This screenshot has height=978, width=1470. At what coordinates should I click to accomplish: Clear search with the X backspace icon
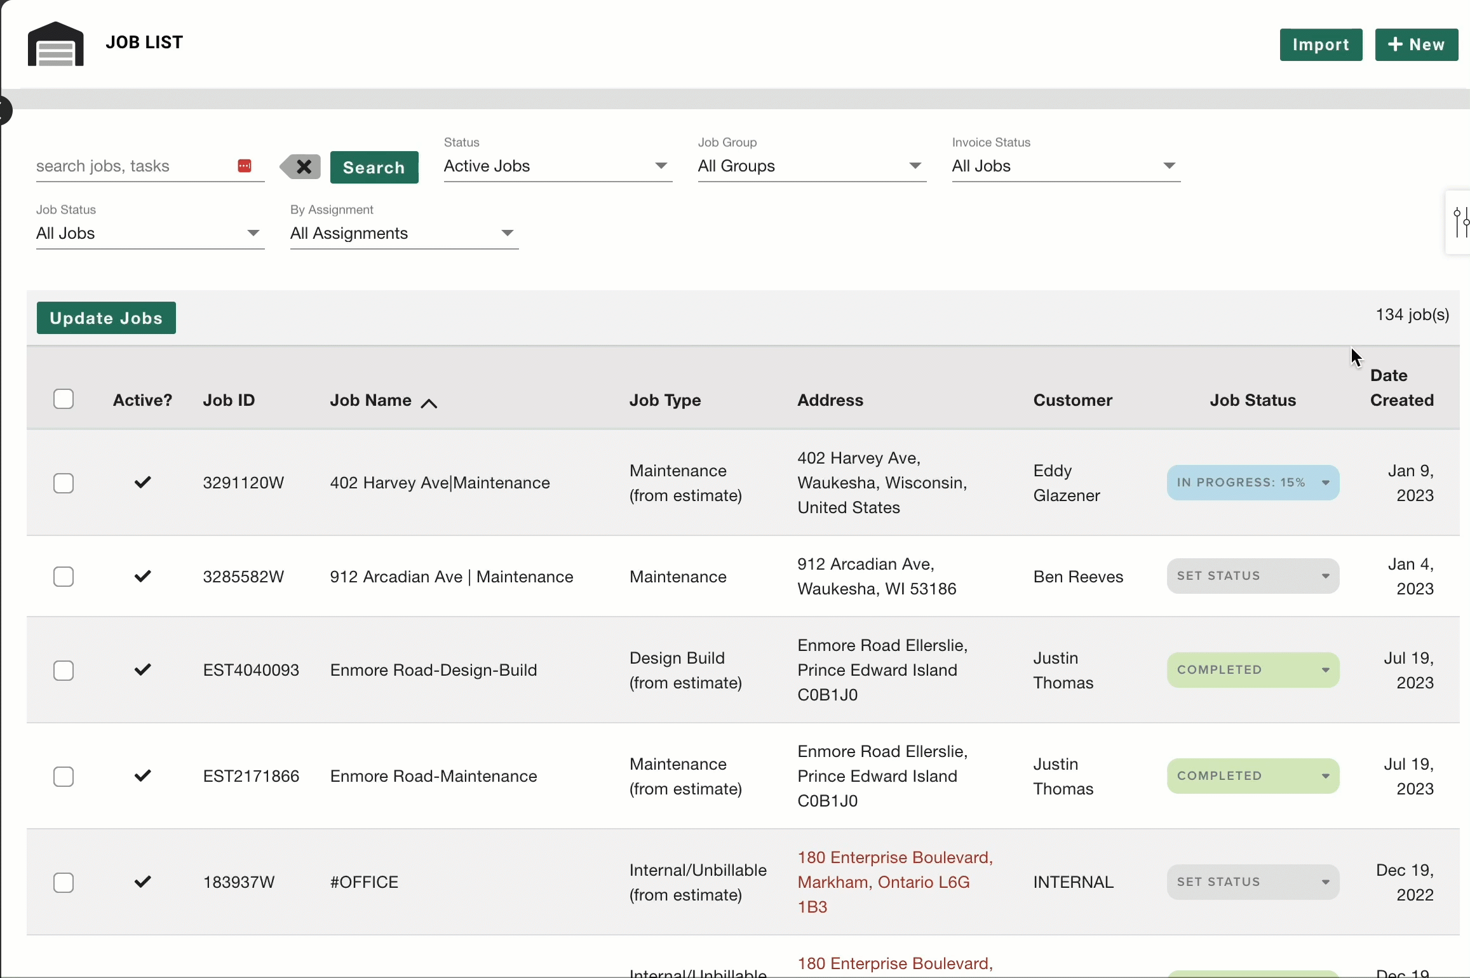300,167
